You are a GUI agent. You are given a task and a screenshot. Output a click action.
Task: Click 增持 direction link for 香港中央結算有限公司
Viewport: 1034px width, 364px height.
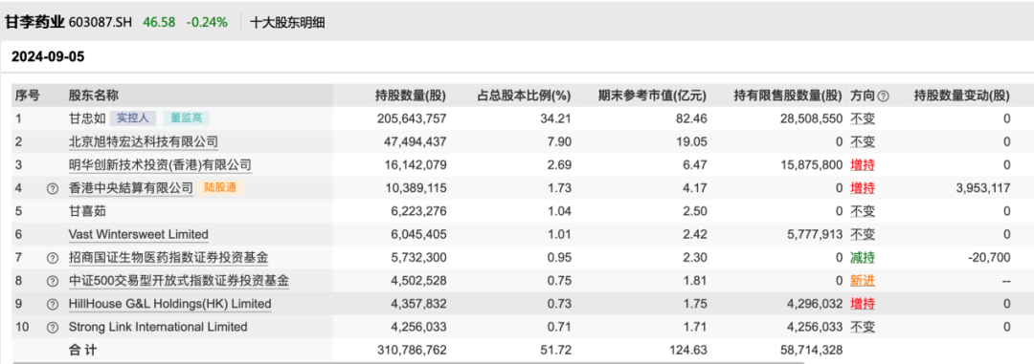click(x=863, y=188)
